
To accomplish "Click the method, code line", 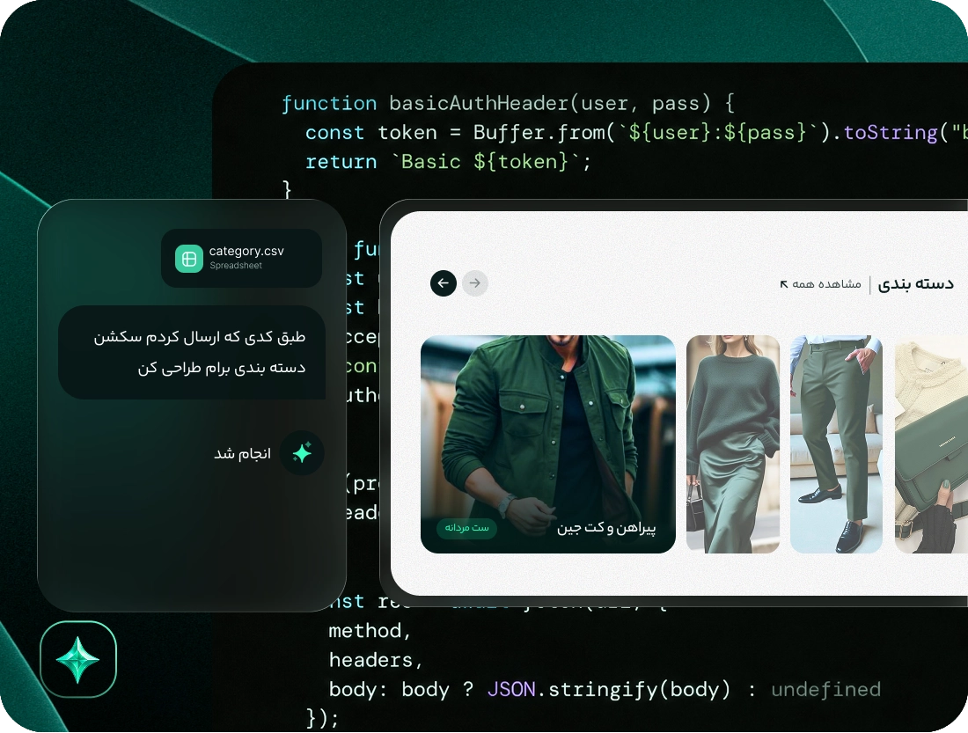I will [370, 631].
